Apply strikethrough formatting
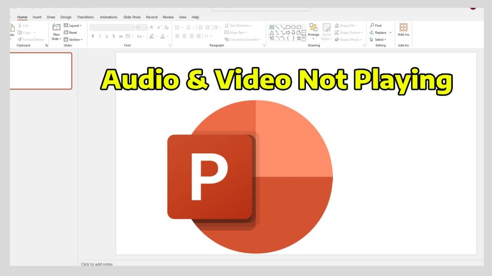 tap(113, 36)
